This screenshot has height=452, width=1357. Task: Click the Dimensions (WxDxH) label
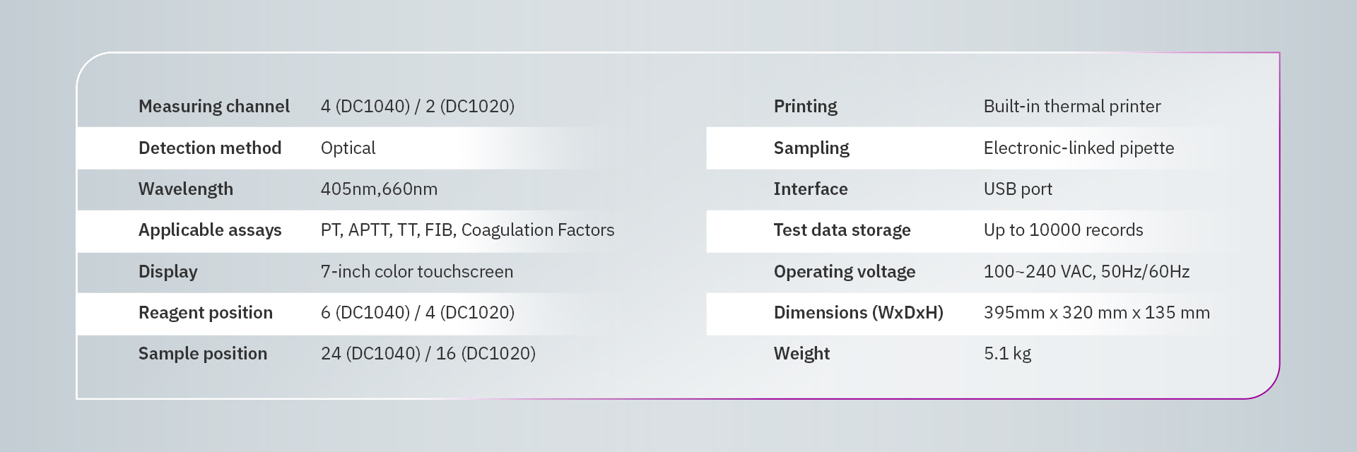[858, 313]
